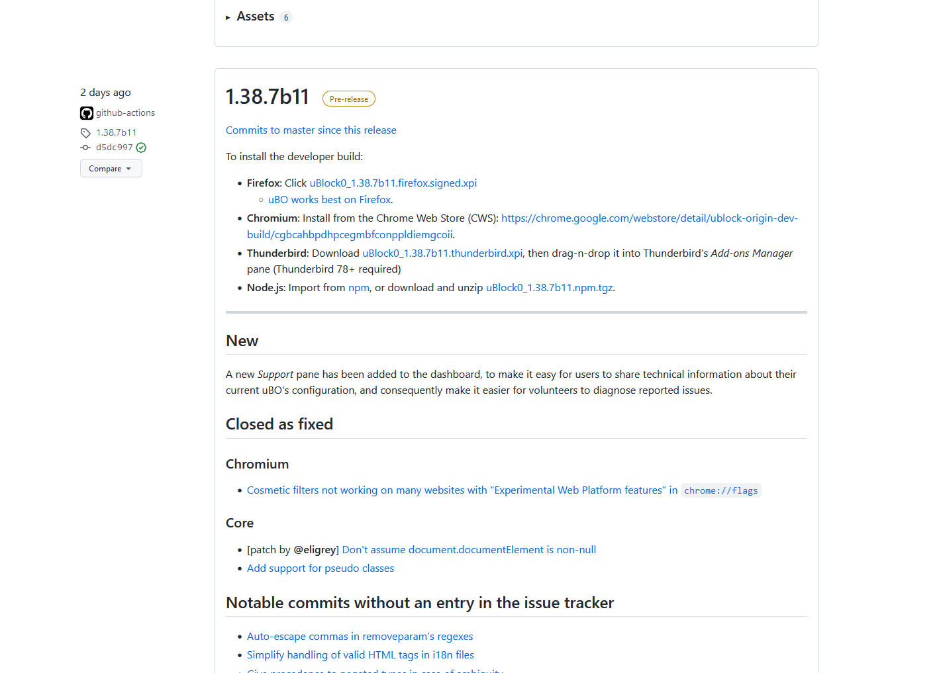
Task: Click the tag icon beside 1.38.7b11
Action: [85, 132]
